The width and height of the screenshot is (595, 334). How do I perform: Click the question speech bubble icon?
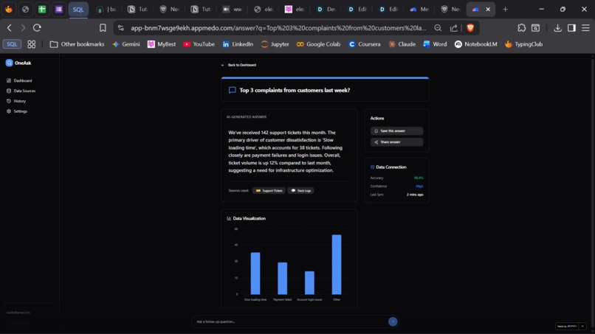click(x=233, y=90)
